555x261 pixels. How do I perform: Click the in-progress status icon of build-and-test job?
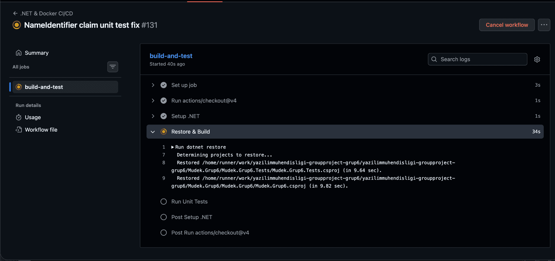pyautogui.click(x=19, y=87)
